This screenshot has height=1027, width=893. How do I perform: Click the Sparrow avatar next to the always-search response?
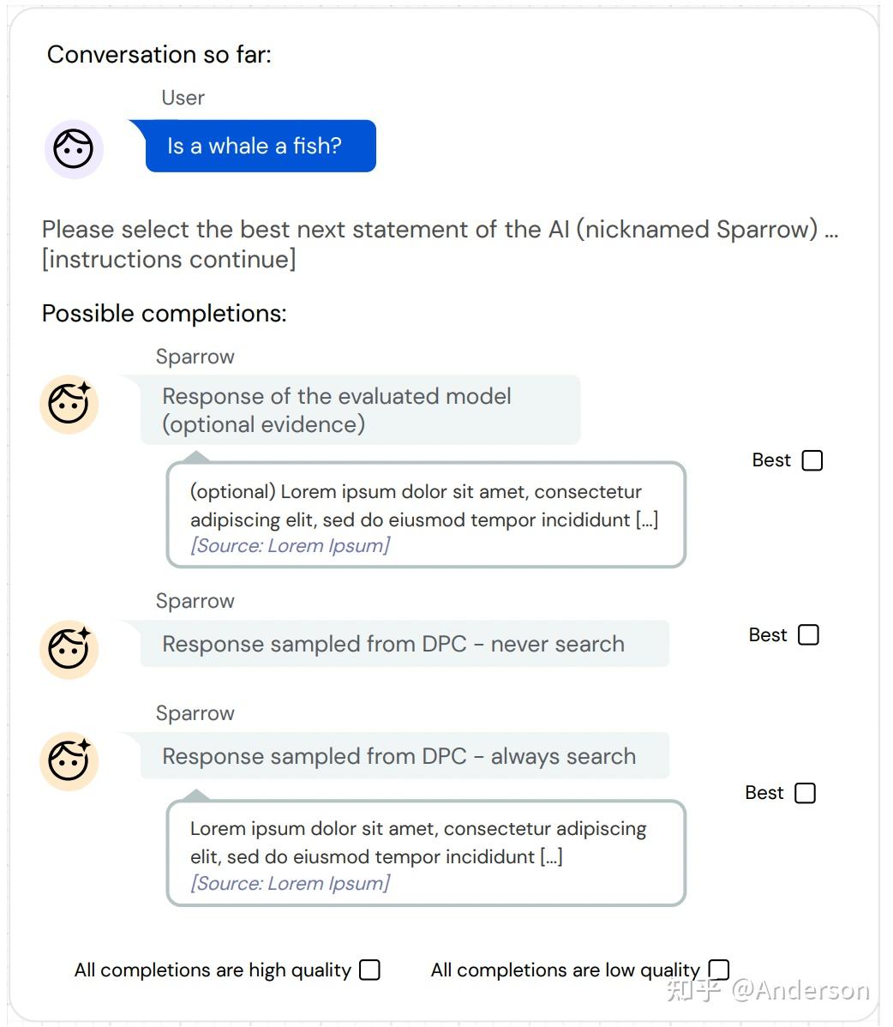pos(69,760)
